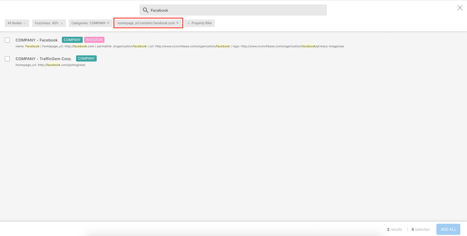Click the magnifier icon in search bar

pos(146,10)
